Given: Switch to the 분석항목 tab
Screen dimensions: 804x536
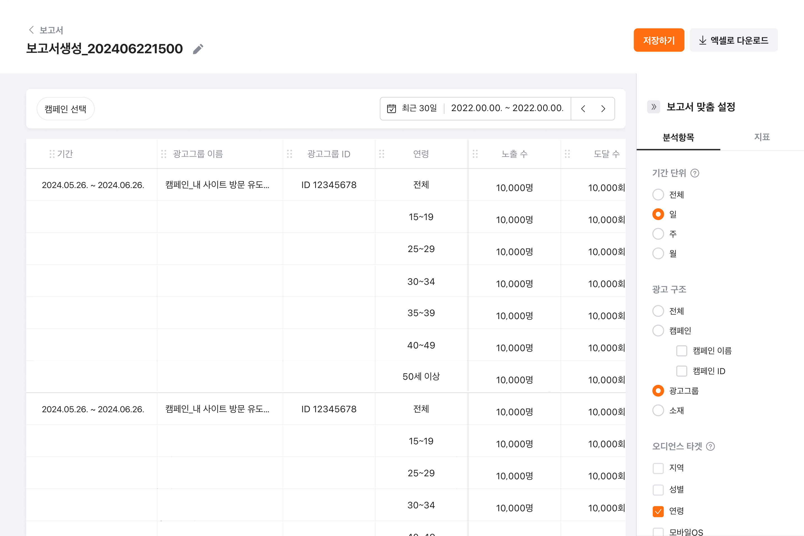Looking at the screenshot, I should (x=678, y=137).
